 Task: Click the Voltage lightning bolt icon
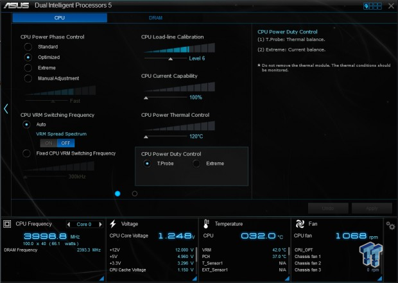click(113, 224)
